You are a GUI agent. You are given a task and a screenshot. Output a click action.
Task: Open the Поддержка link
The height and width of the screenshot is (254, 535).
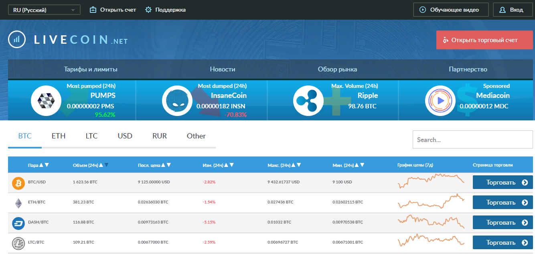170,10
